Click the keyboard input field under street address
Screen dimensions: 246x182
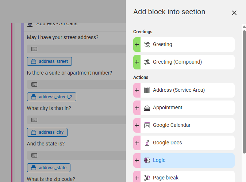76,49
